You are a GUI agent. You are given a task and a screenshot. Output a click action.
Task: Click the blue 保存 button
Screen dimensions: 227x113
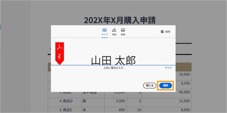coord(166,86)
